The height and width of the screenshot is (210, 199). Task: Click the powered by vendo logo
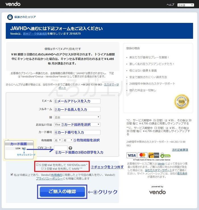157,192
